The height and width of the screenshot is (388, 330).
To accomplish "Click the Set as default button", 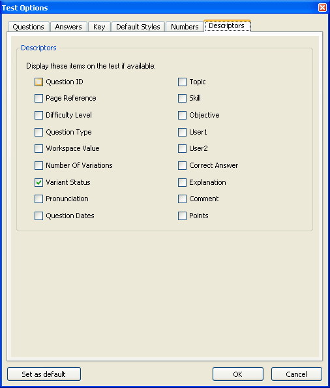I will point(44,374).
